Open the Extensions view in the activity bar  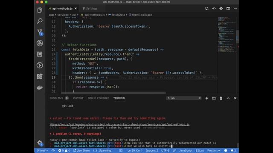(x=40, y=54)
